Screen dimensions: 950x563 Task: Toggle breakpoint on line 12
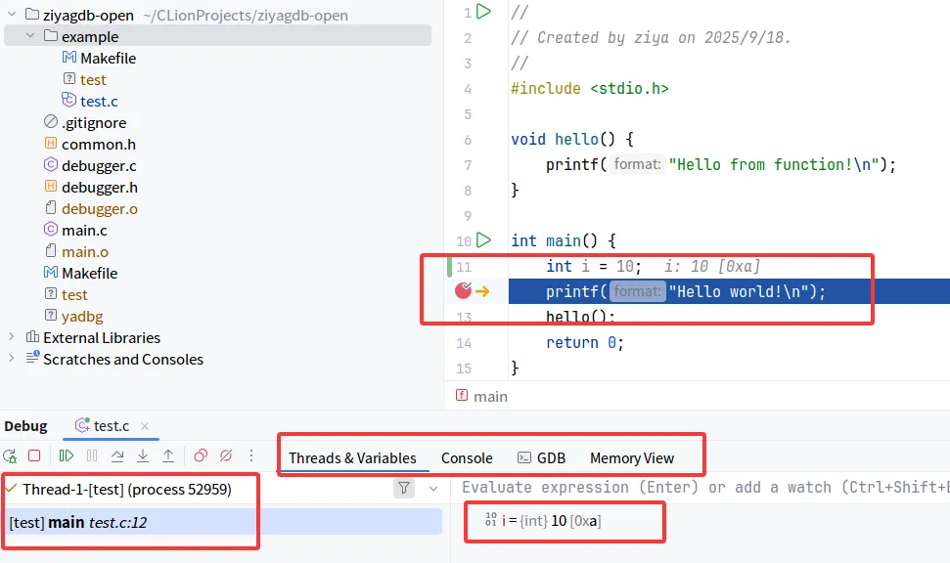(463, 291)
